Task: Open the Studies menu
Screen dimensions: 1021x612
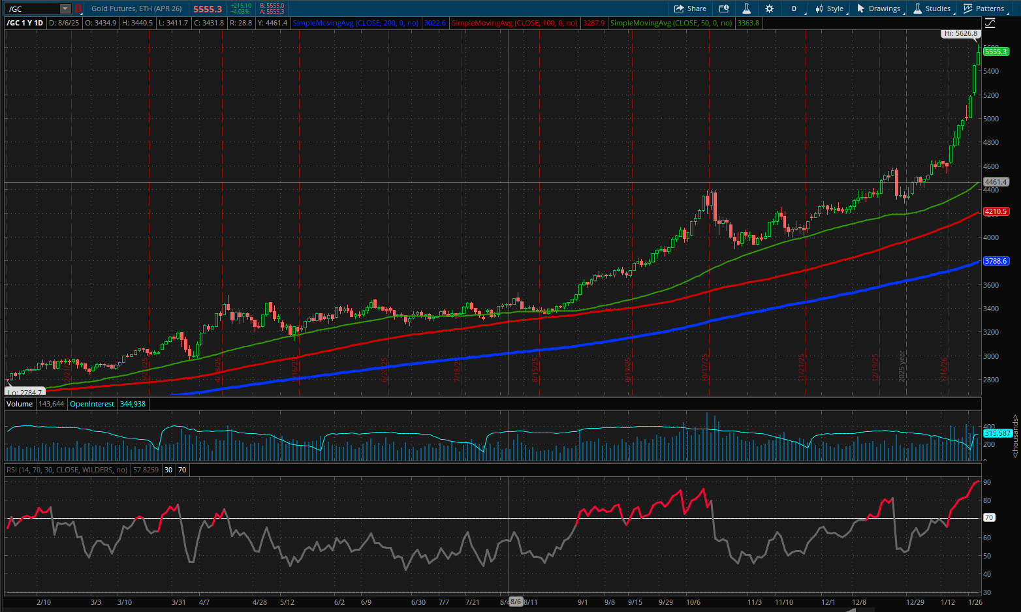Action: click(x=938, y=8)
